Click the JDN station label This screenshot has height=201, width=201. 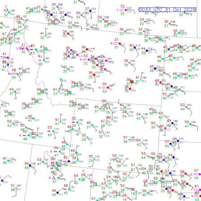(133, 64)
